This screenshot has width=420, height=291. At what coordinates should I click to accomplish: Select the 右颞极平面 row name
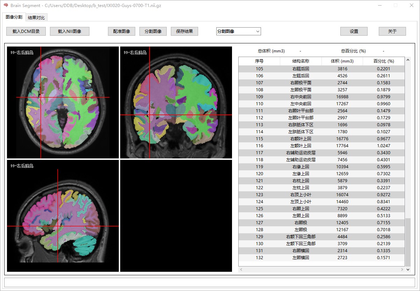click(301, 83)
